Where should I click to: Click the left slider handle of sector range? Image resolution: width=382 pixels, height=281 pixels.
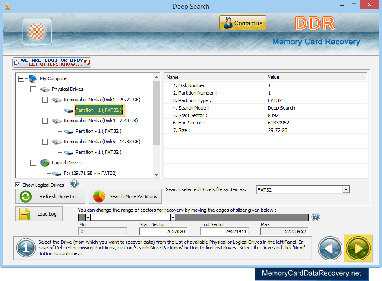pos(88,217)
